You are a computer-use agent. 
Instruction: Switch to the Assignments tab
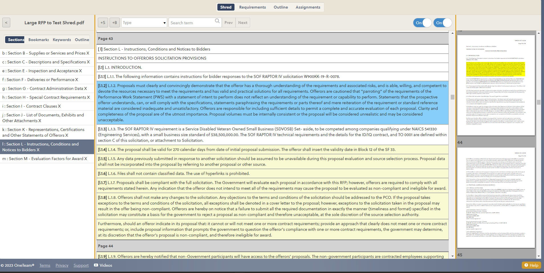pyautogui.click(x=308, y=7)
